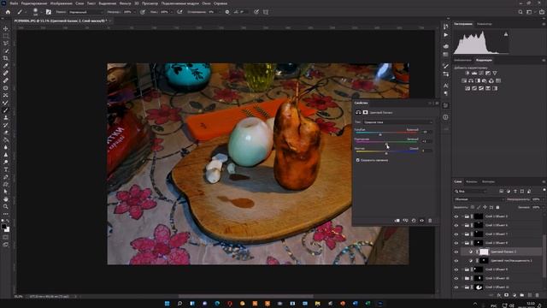Open the File menu
547x308 pixels.
pyautogui.click(x=14, y=3)
